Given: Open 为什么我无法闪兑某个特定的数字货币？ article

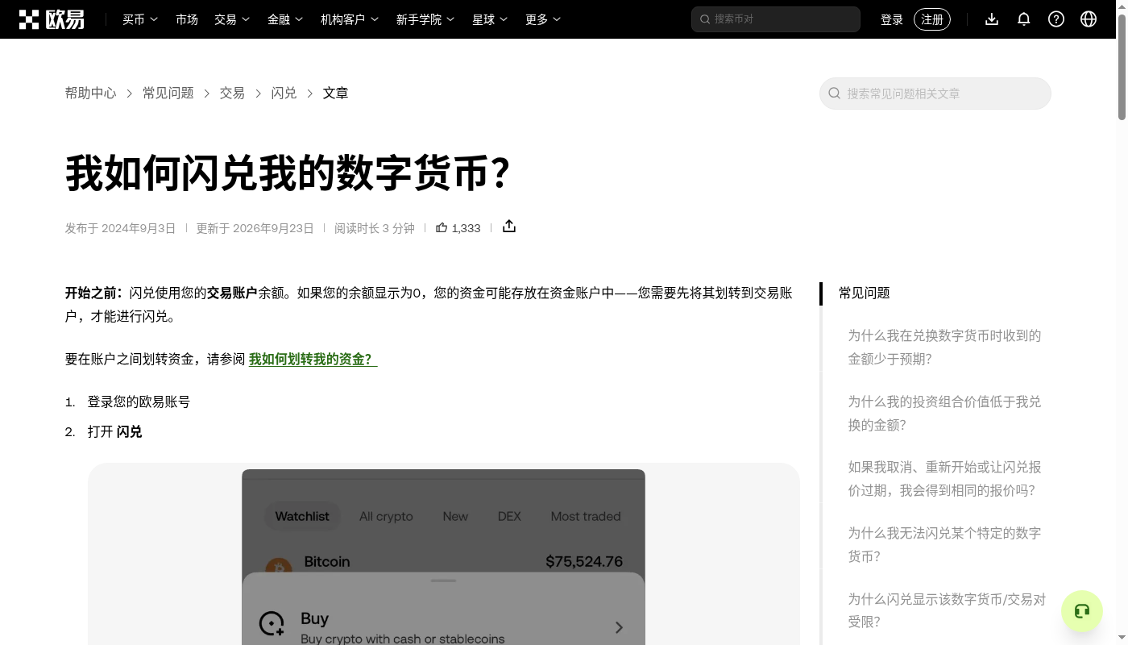Looking at the screenshot, I should click(x=944, y=545).
